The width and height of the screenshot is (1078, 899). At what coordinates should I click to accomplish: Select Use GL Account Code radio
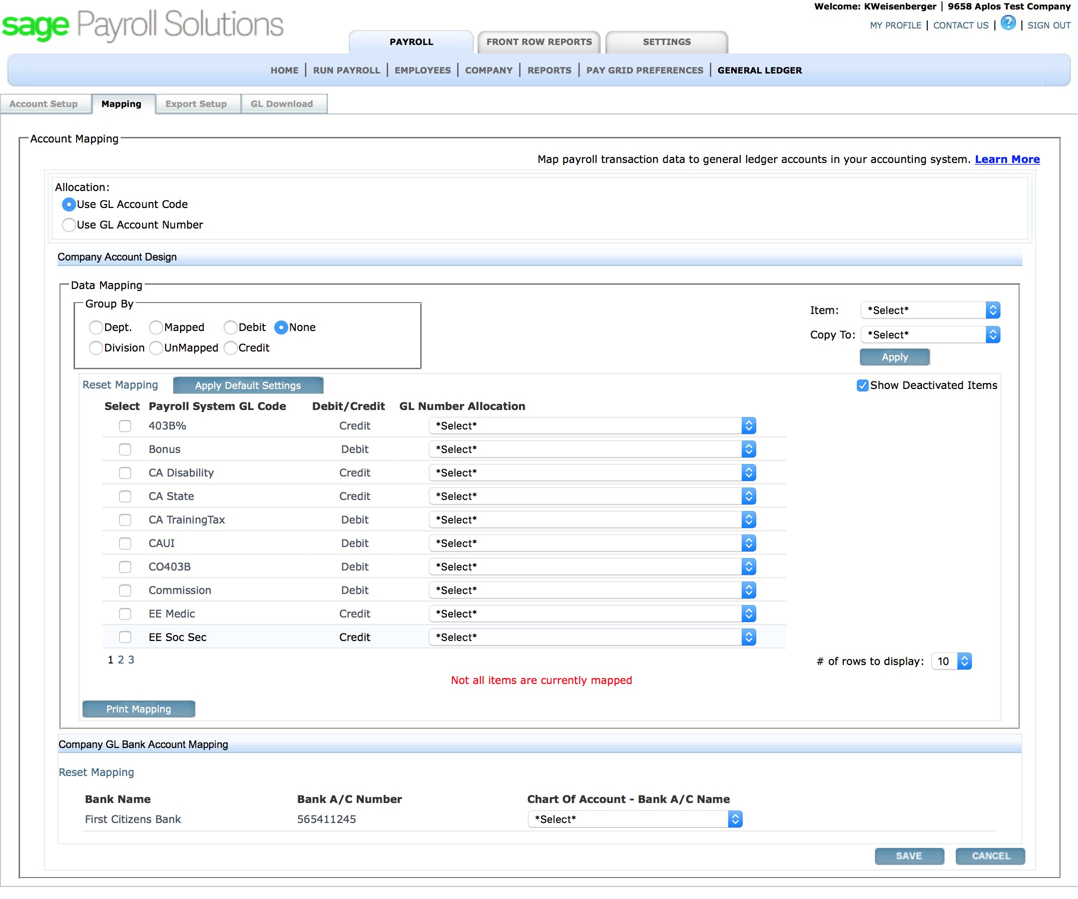tap(69, 204)
